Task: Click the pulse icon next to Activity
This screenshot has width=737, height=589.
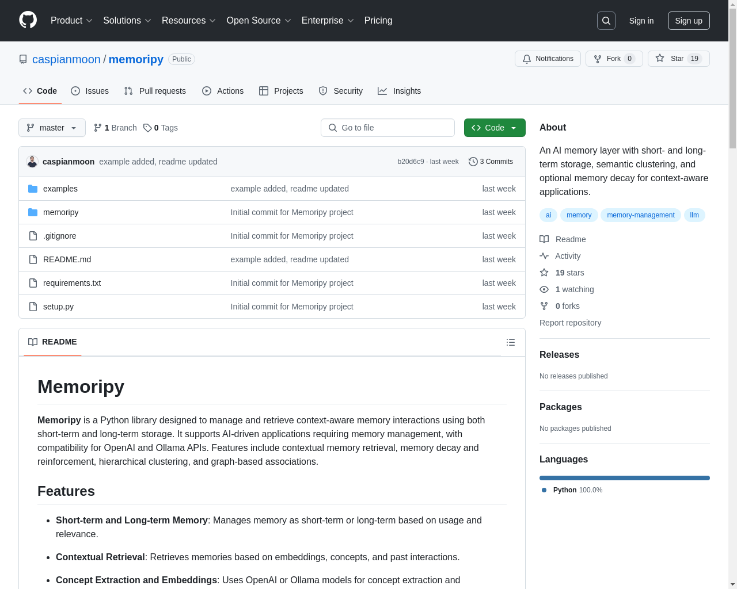Action: point(544,256)
